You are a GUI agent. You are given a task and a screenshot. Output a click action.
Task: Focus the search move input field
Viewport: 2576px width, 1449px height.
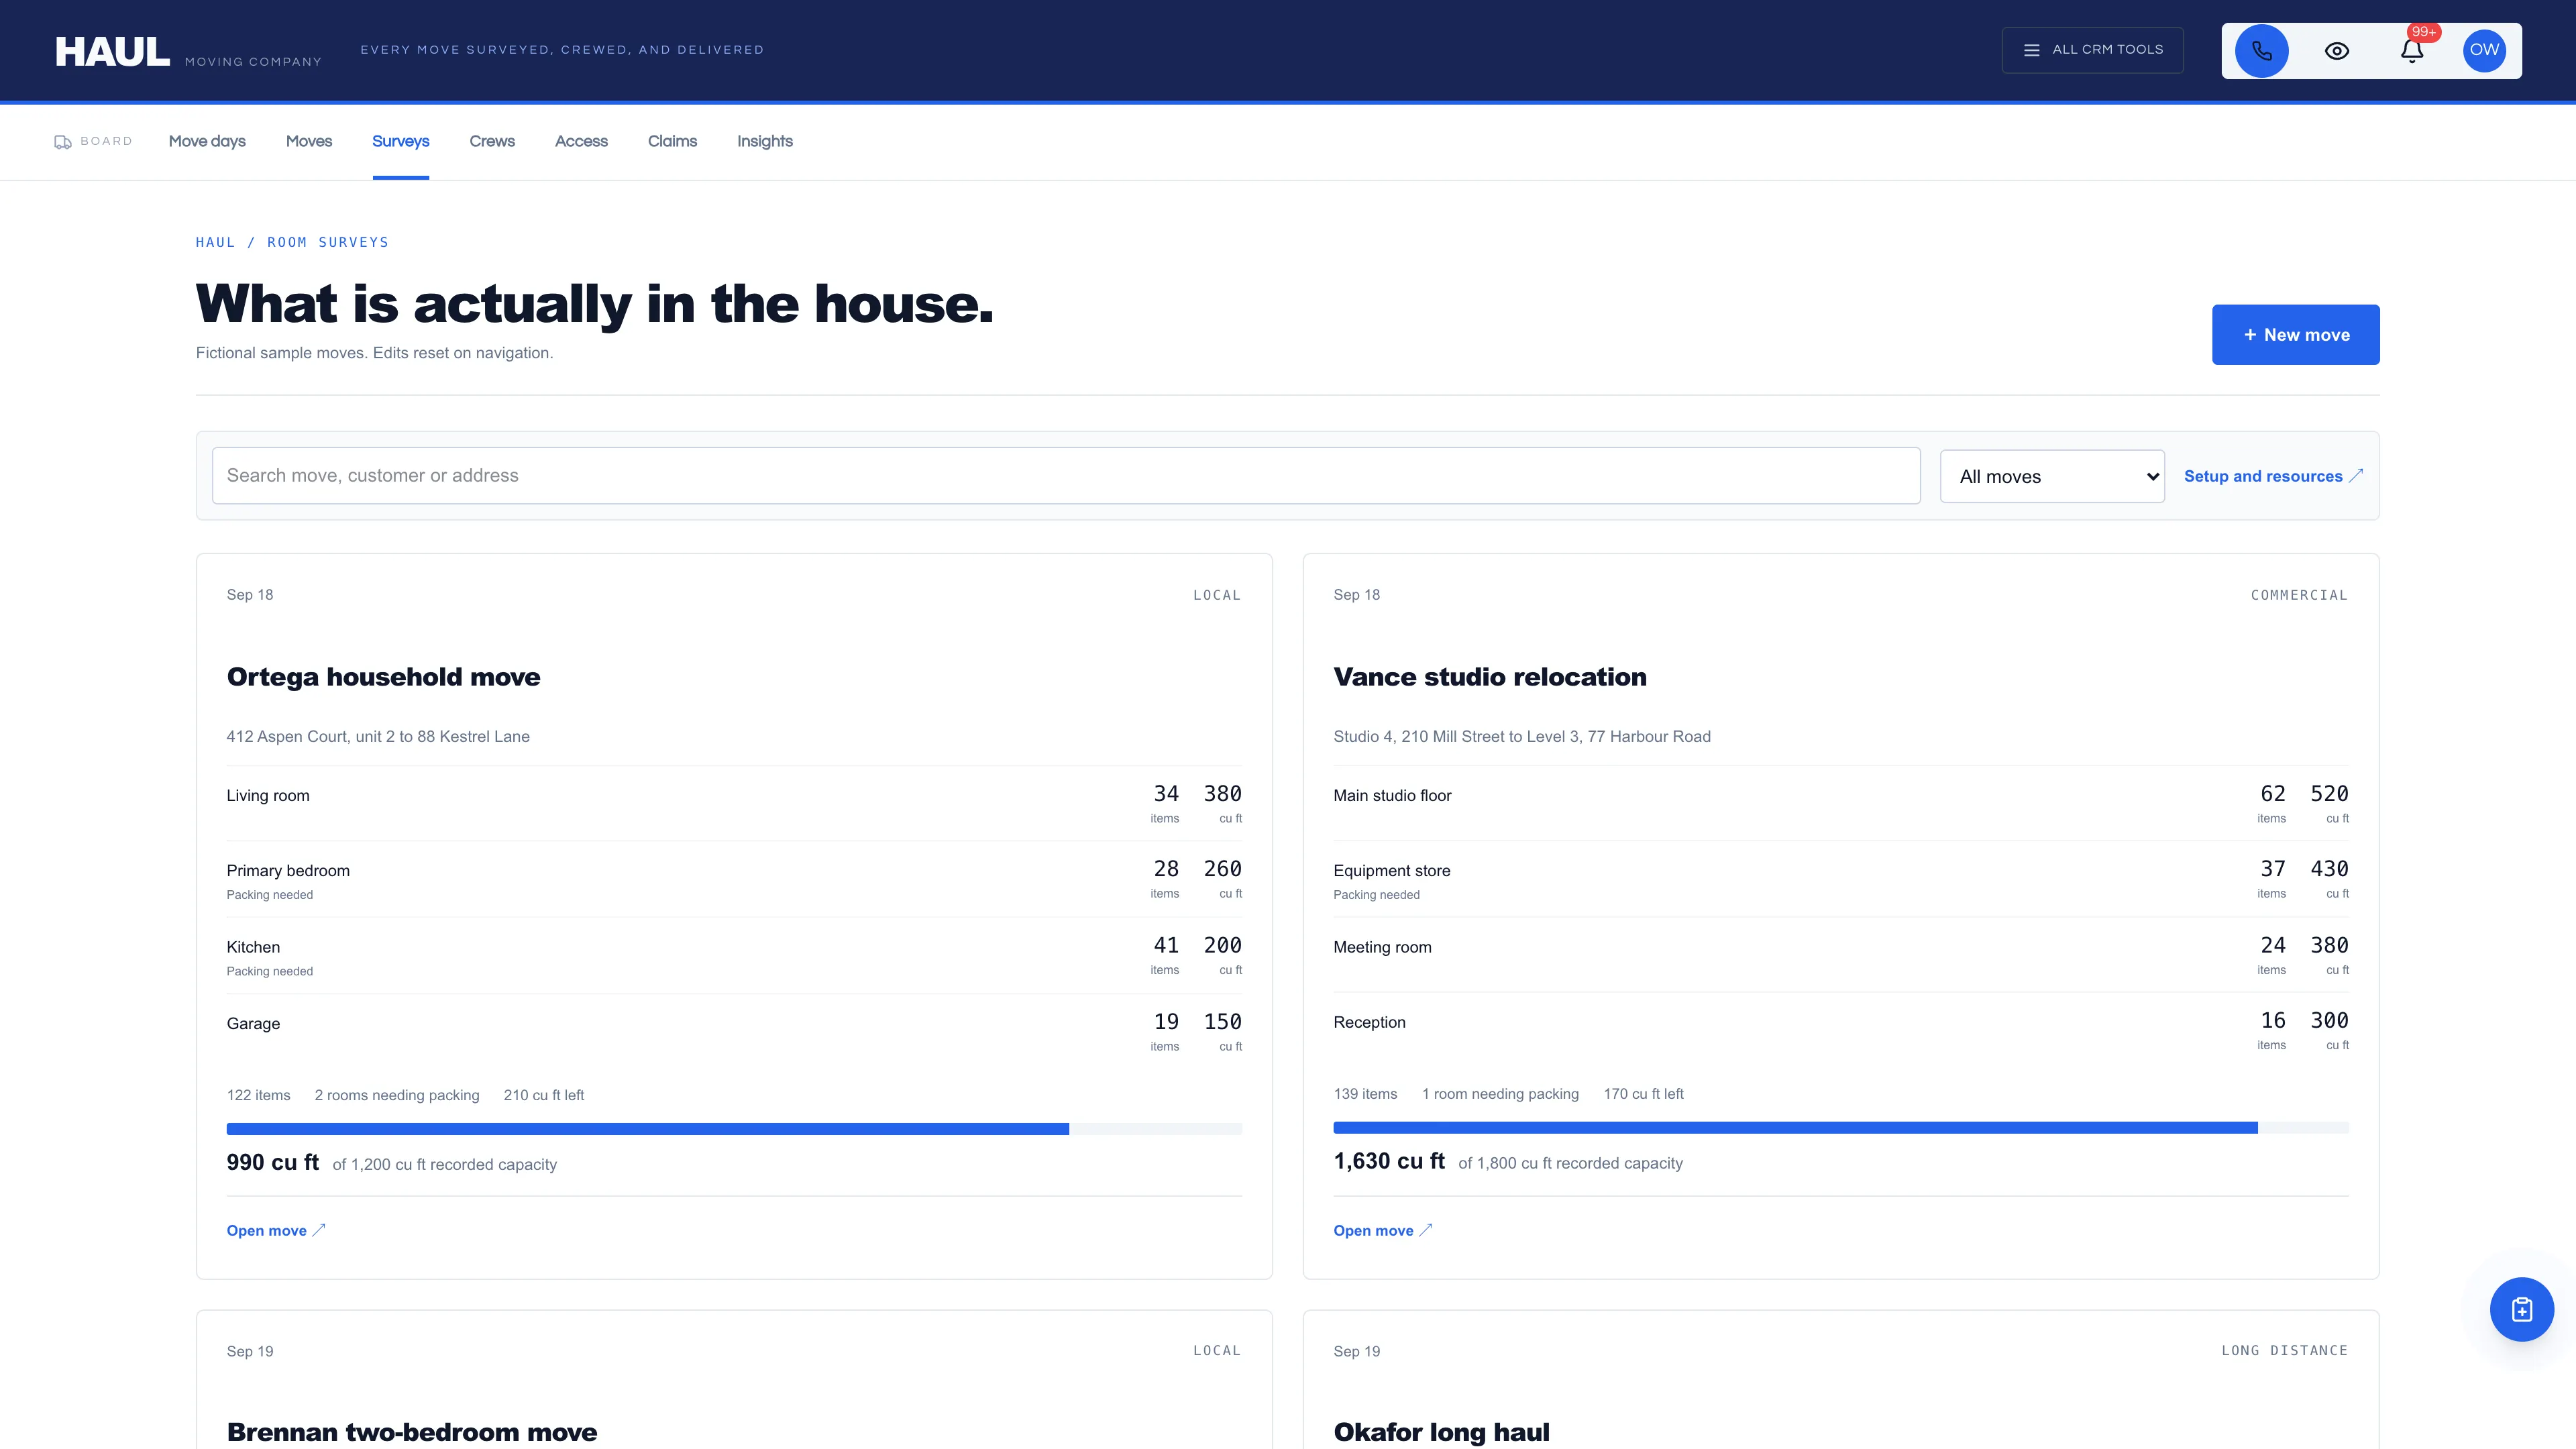(x=1066, y=476)
